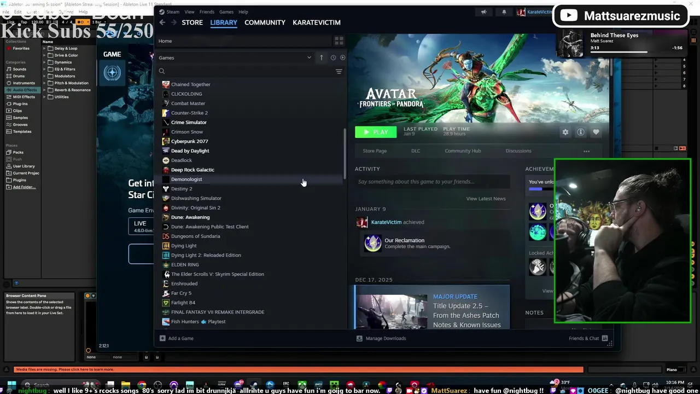Go back with Steam back arrow

(x=162, y=22)
